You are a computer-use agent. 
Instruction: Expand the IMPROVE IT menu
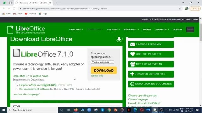[131, 30]
